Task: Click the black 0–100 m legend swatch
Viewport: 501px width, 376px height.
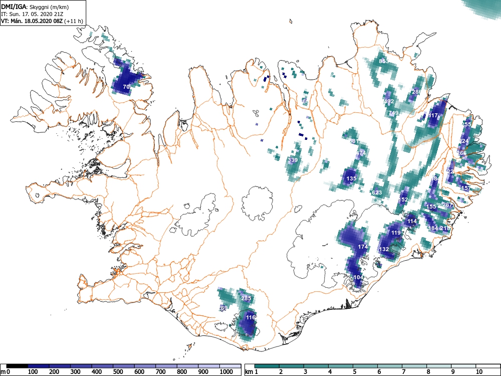Action: point(17,366)
